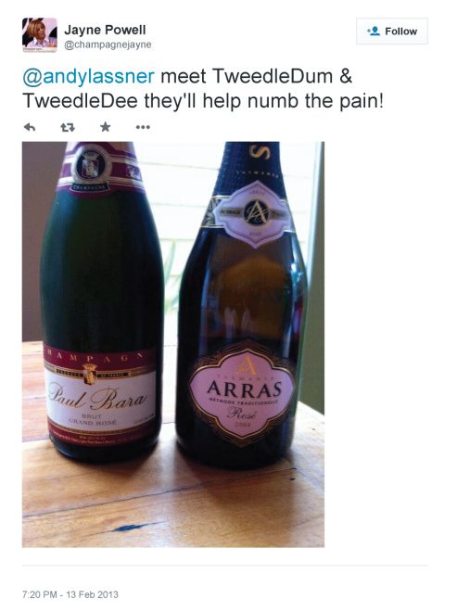
Task: Click the 'meet TweedleDum &' tweet text
Action: (x=257, y=76)
